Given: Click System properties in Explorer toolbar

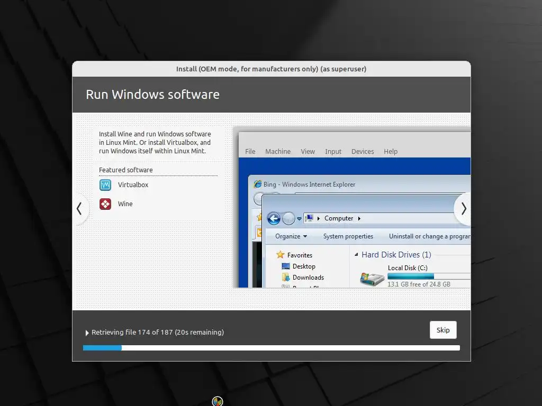Looking at the screenshot, I should point(348,236).
